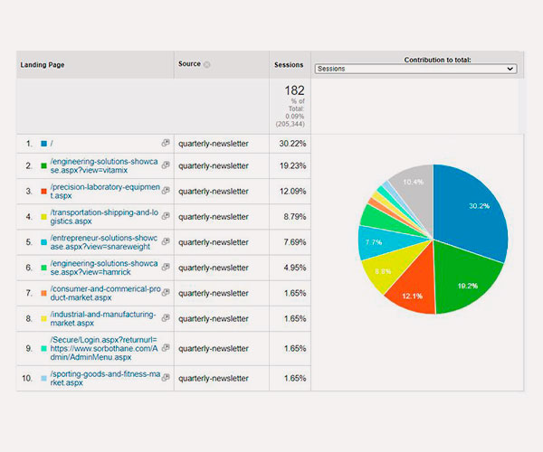Screen dimensions: 543x452
Task: Click the yellow swatch beside industrial-and-manufacturing row
Action: [x=43, y=318]
